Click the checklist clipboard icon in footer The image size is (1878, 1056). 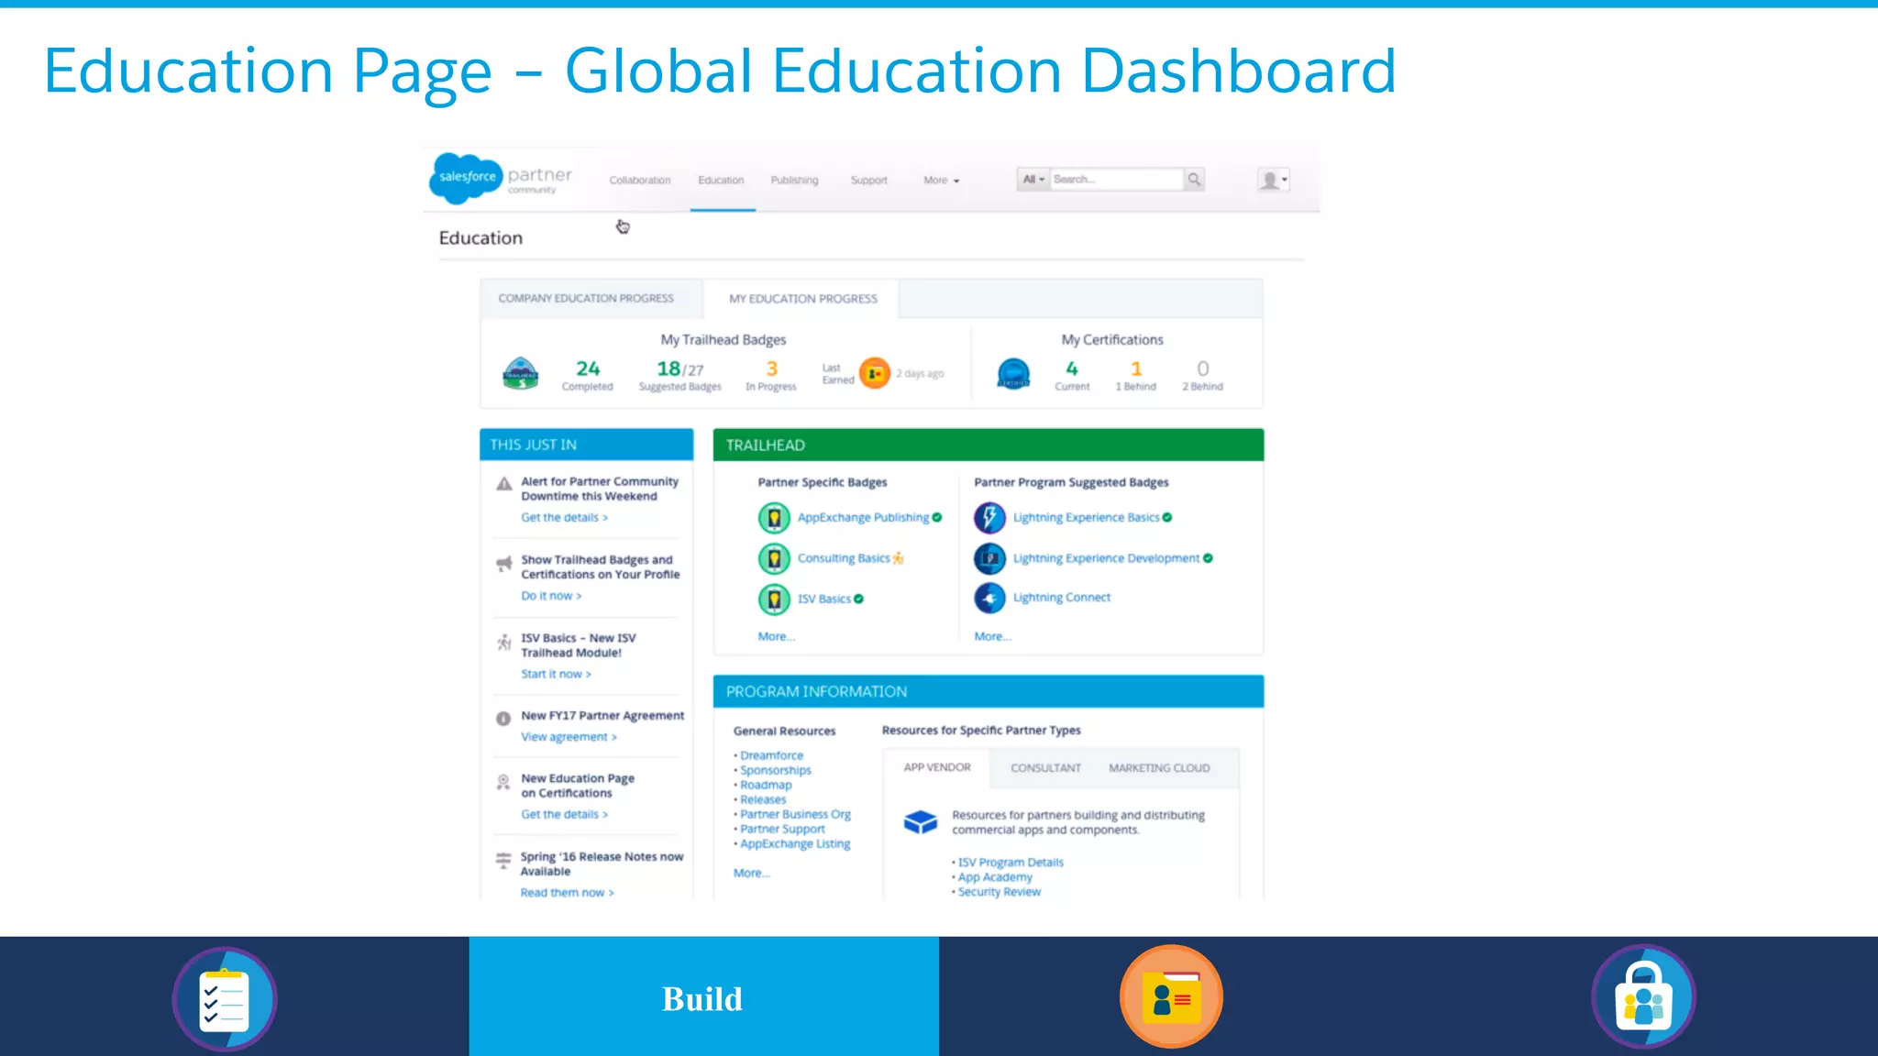coord(225,999)
